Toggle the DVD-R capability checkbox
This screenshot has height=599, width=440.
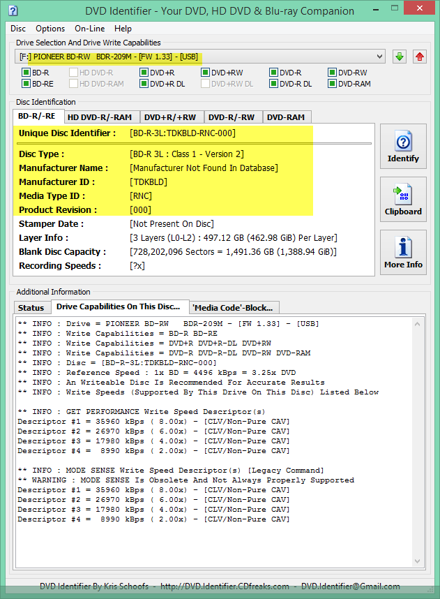click(273, 72)
